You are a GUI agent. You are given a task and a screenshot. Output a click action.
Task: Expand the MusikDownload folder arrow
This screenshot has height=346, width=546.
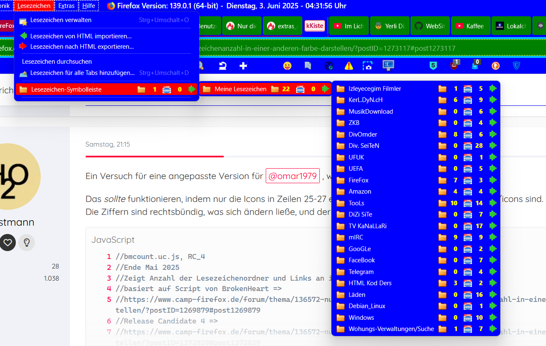pos(493,112)
